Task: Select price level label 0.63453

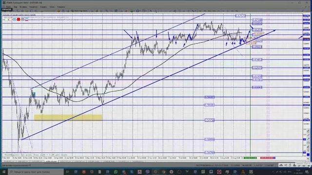Action: tap(257, 59)
